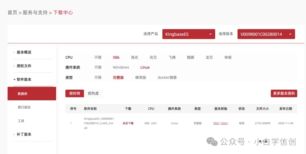Select 龙芯 CPU filter
The height and width of the screenshot is (154, 306).
[209, 58]
